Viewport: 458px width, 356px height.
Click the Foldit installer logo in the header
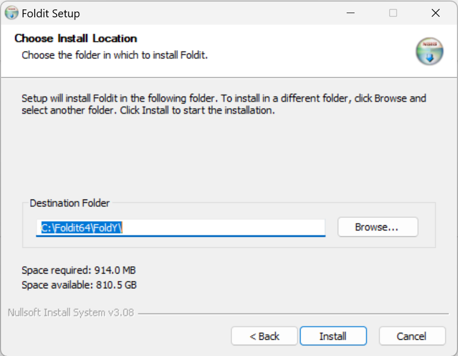(x=430, y=51)
